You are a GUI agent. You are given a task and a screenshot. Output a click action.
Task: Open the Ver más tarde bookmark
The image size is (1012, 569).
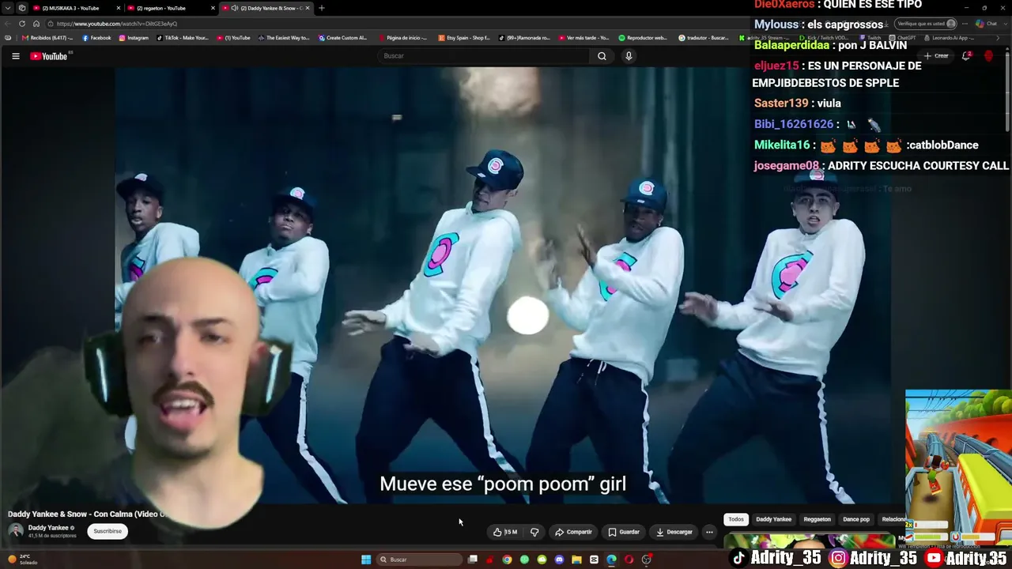(x=583, y=38)
